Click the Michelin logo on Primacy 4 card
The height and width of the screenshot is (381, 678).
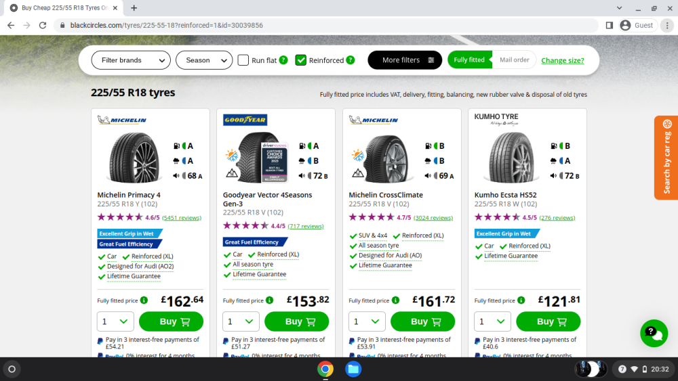pos(122,120)
